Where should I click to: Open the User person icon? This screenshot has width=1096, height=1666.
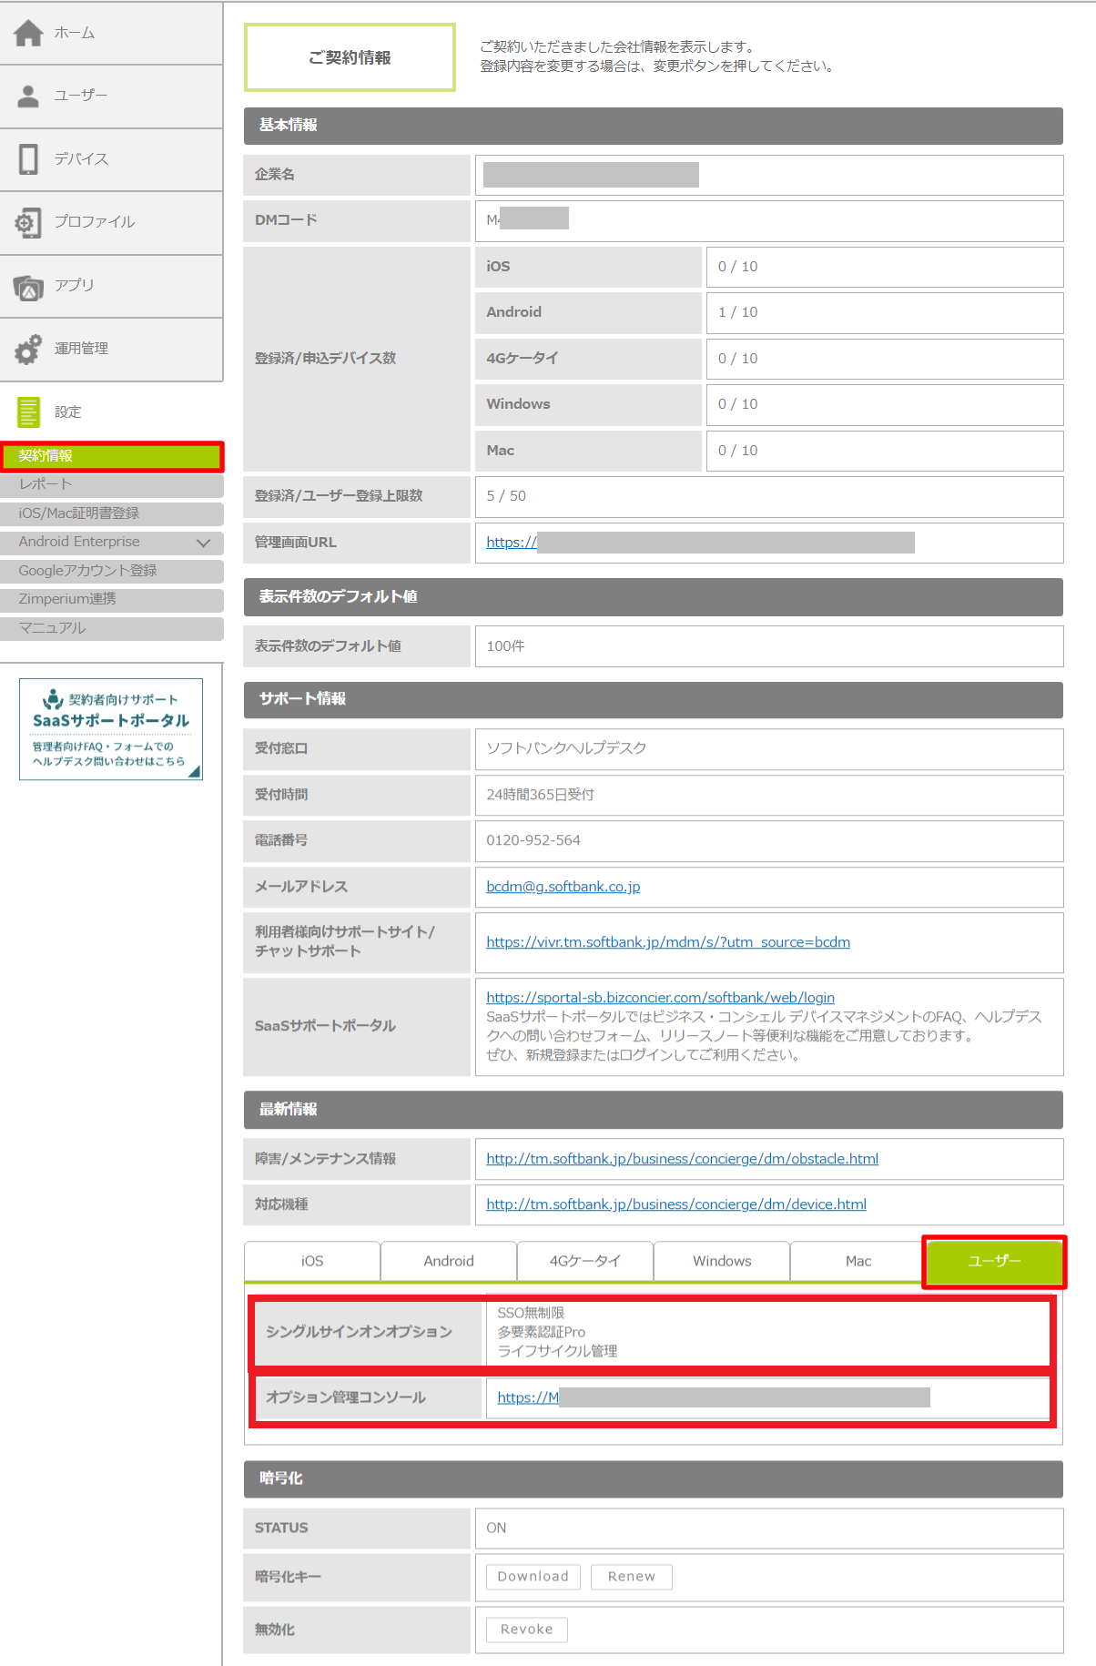click(28, 96)
